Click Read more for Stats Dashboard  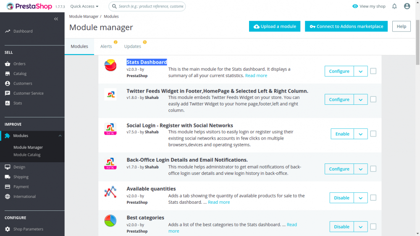256,75
